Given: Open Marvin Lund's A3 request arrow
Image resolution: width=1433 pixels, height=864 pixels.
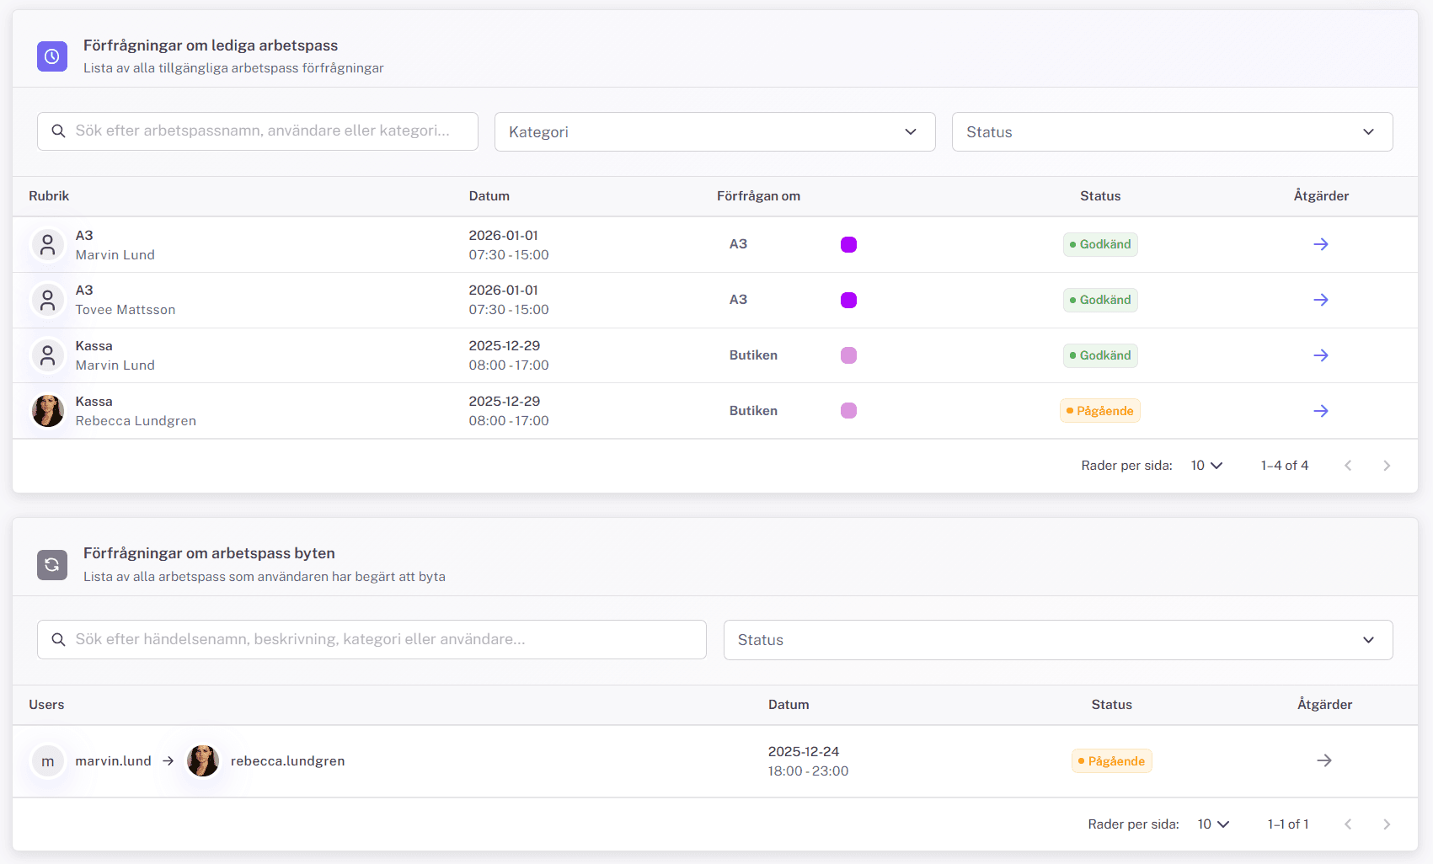Looking at the screenshot, I should click(1320, 244).
